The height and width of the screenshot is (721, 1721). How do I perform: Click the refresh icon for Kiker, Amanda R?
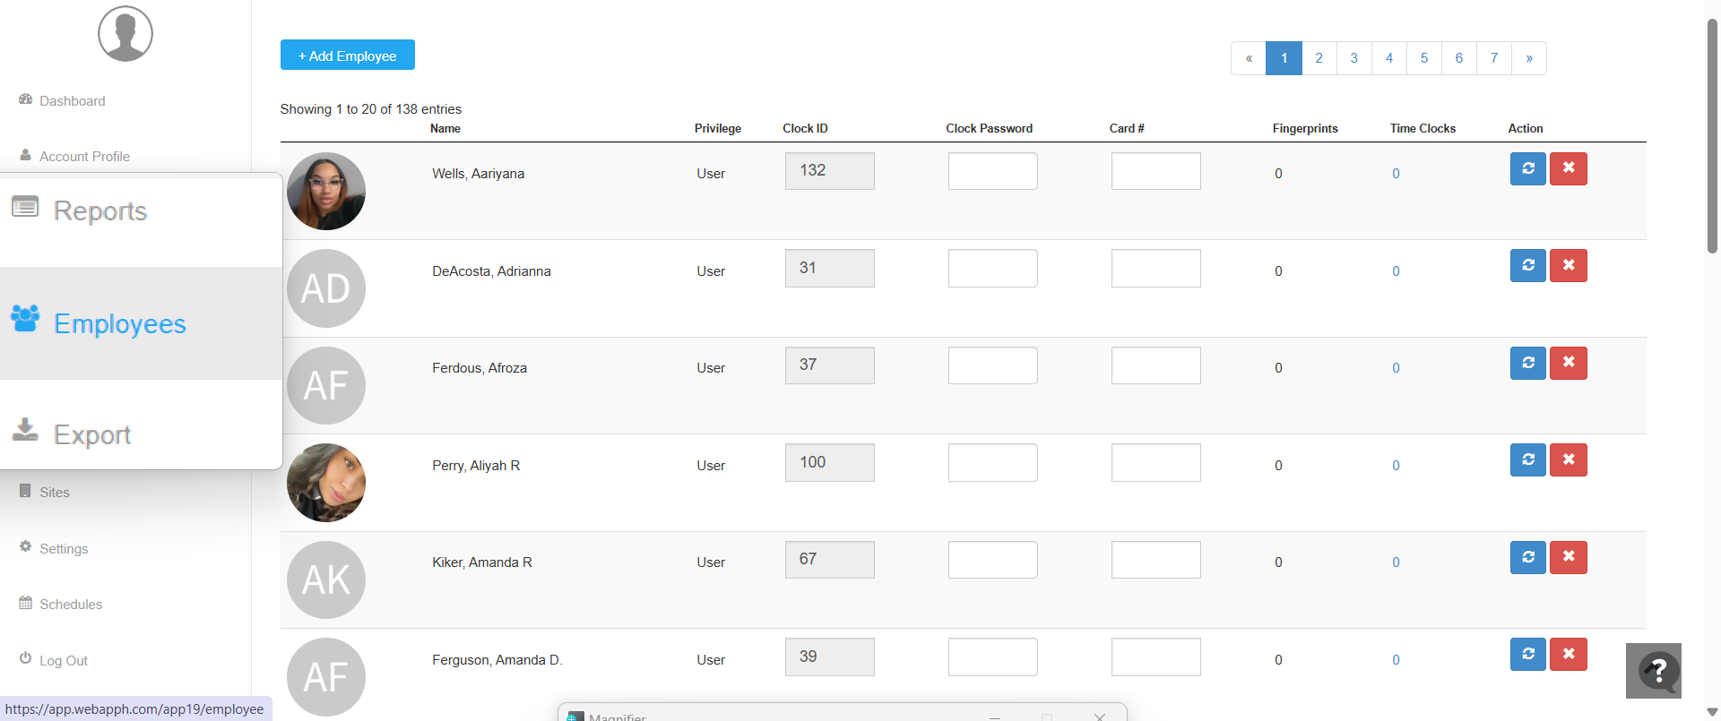tap(1527, 557)
